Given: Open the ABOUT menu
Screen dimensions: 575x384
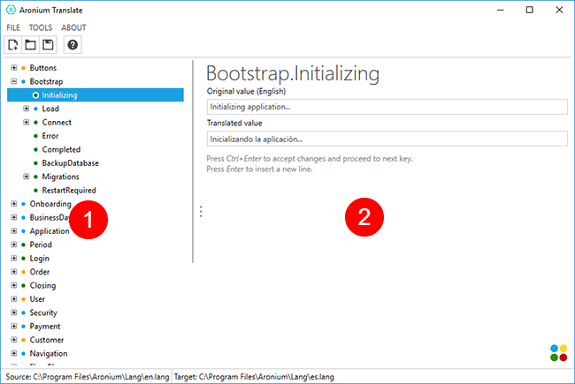Looking at the screenshot, I should pyautogui.click(x=73, y=28).
